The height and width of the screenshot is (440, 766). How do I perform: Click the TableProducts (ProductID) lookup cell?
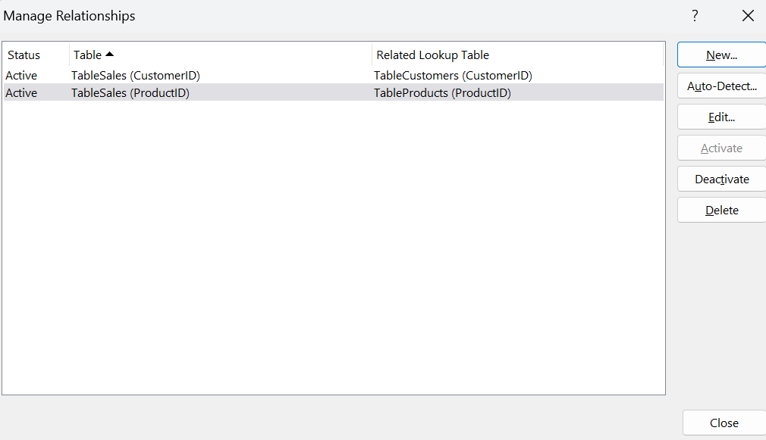pyautogui.click(x=442, y=93)
